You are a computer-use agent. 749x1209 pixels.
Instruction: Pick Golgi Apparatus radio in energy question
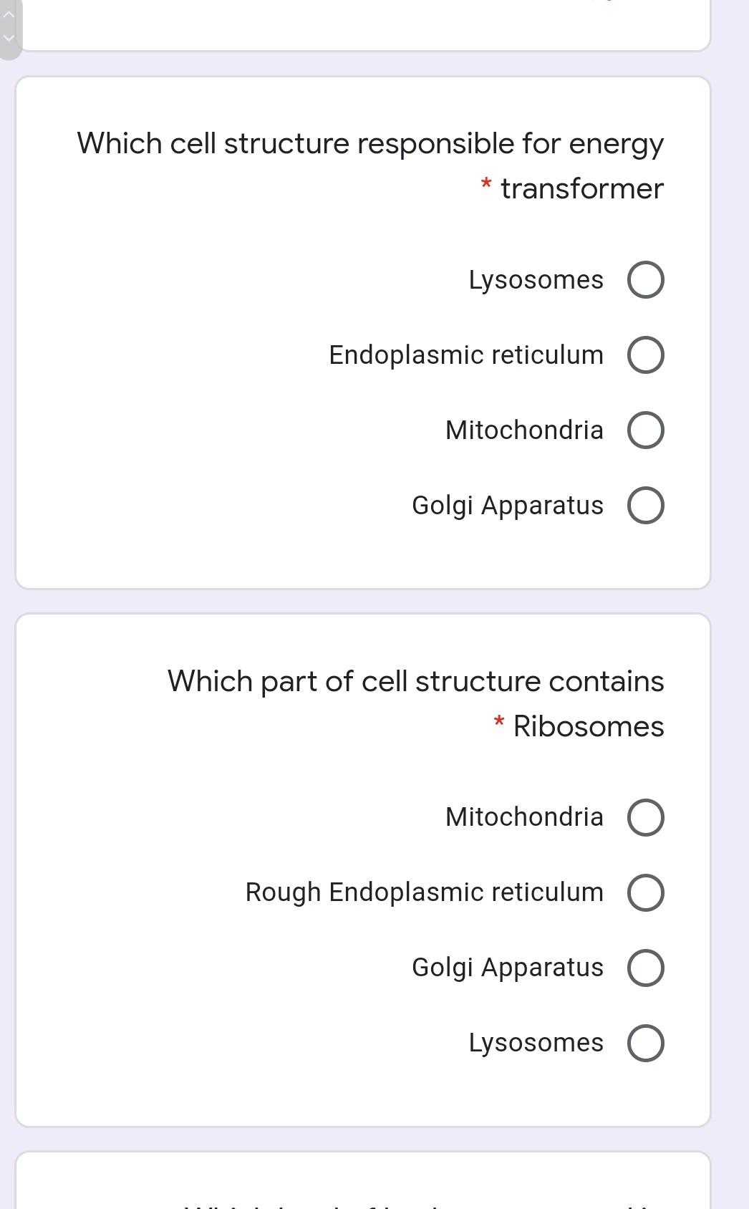coord(645,506)
